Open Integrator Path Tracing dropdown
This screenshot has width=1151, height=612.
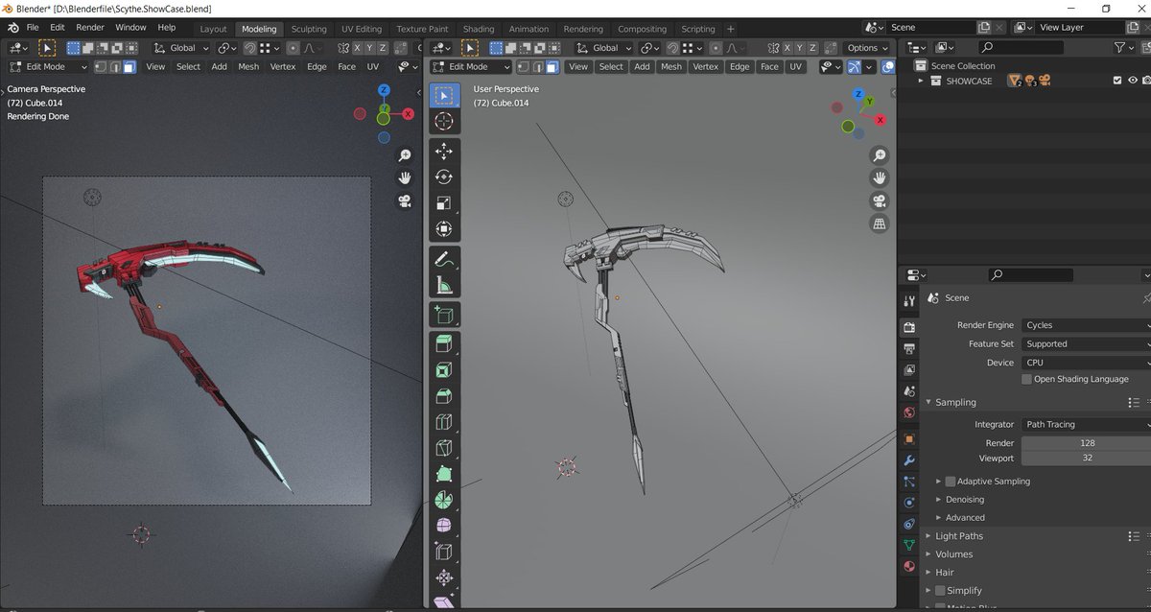point(1086,424)
